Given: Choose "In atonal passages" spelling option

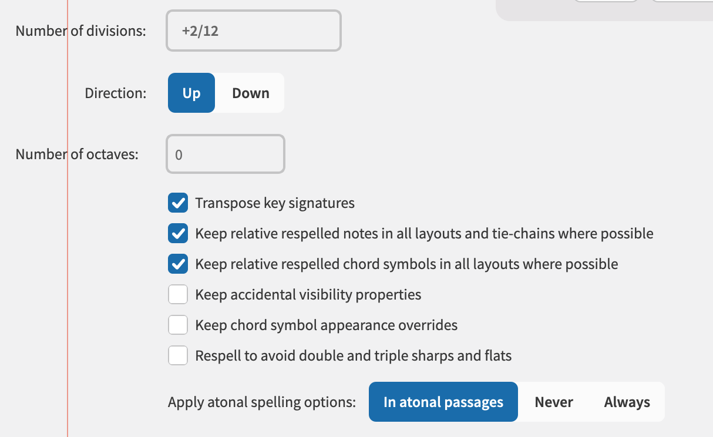Looking at the screenshot, I should pos(443,402).
